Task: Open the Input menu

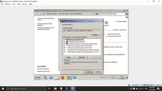Action: 19,4
